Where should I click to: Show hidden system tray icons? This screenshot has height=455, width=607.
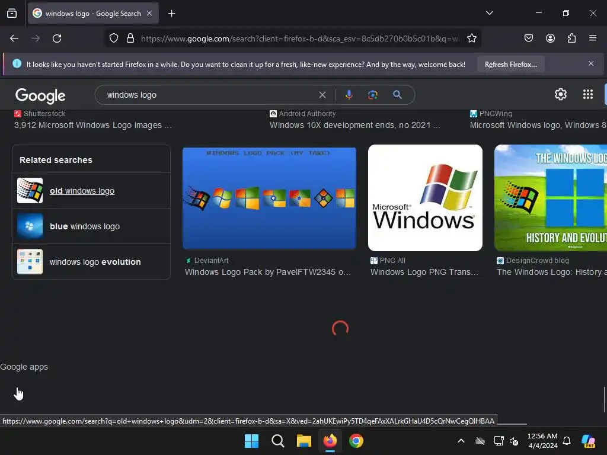point(461,441)
